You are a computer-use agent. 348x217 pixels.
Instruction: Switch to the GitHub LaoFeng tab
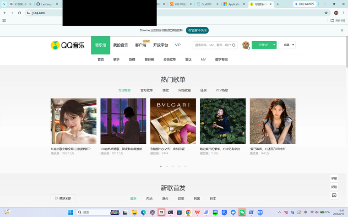(x=46, y=4)
